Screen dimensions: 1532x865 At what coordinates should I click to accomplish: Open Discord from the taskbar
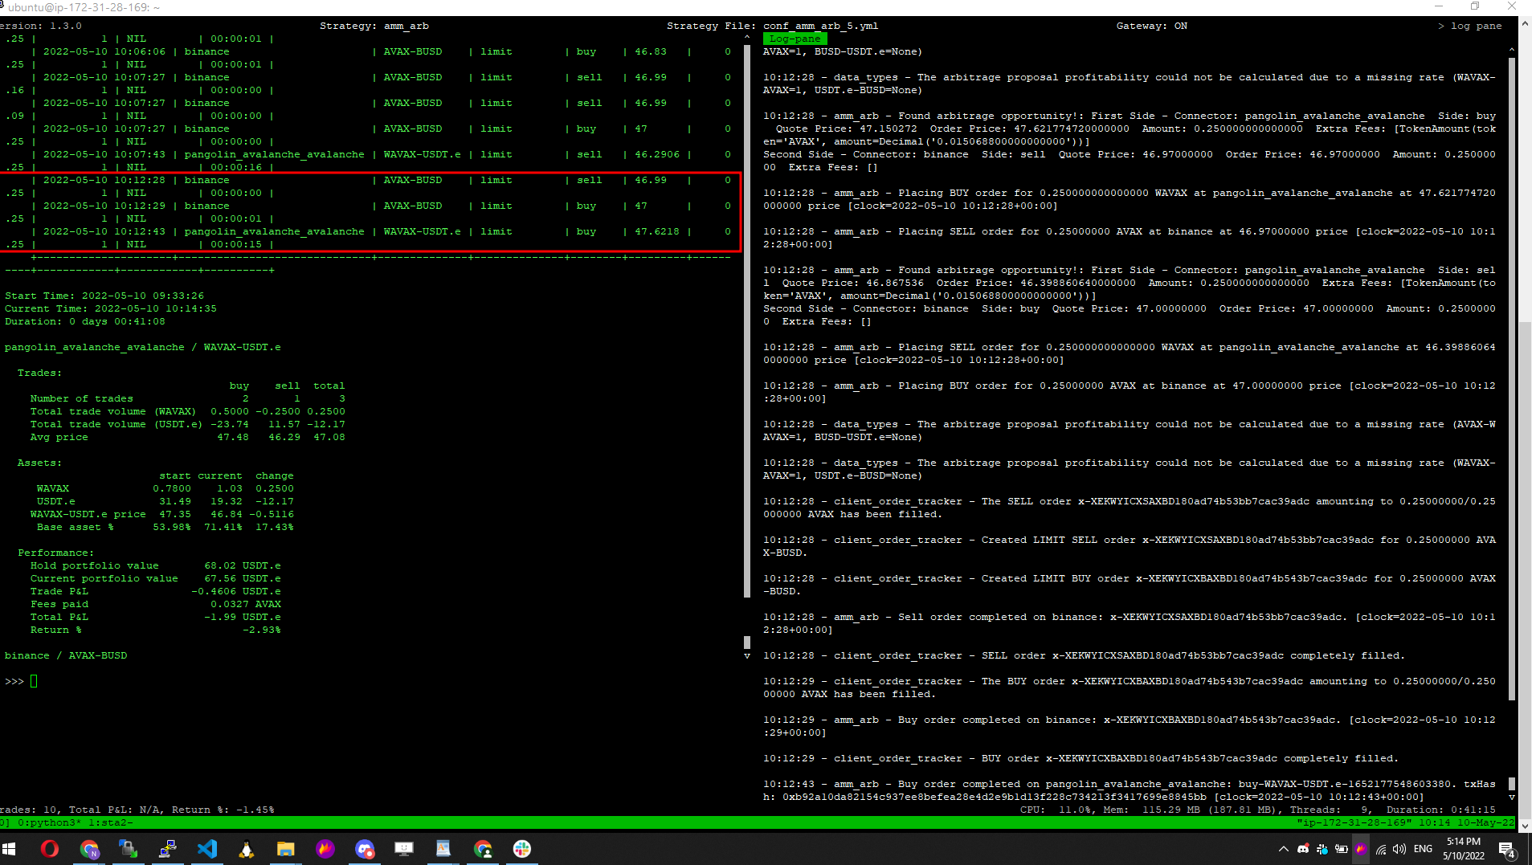tap(366, 850)
